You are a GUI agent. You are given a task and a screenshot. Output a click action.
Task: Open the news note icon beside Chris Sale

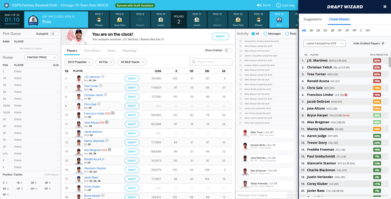99,104
